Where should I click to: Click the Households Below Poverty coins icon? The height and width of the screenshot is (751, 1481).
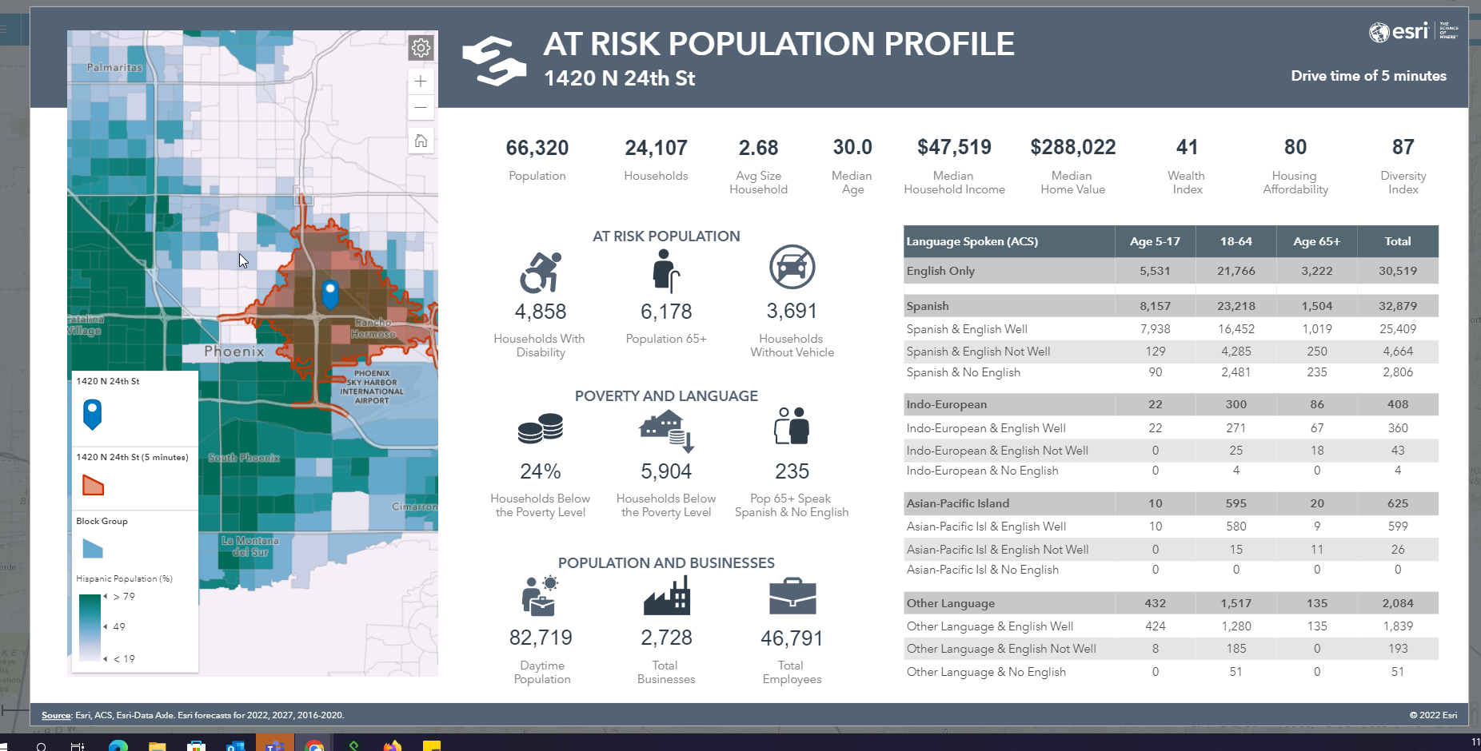(x=540, y=430)
